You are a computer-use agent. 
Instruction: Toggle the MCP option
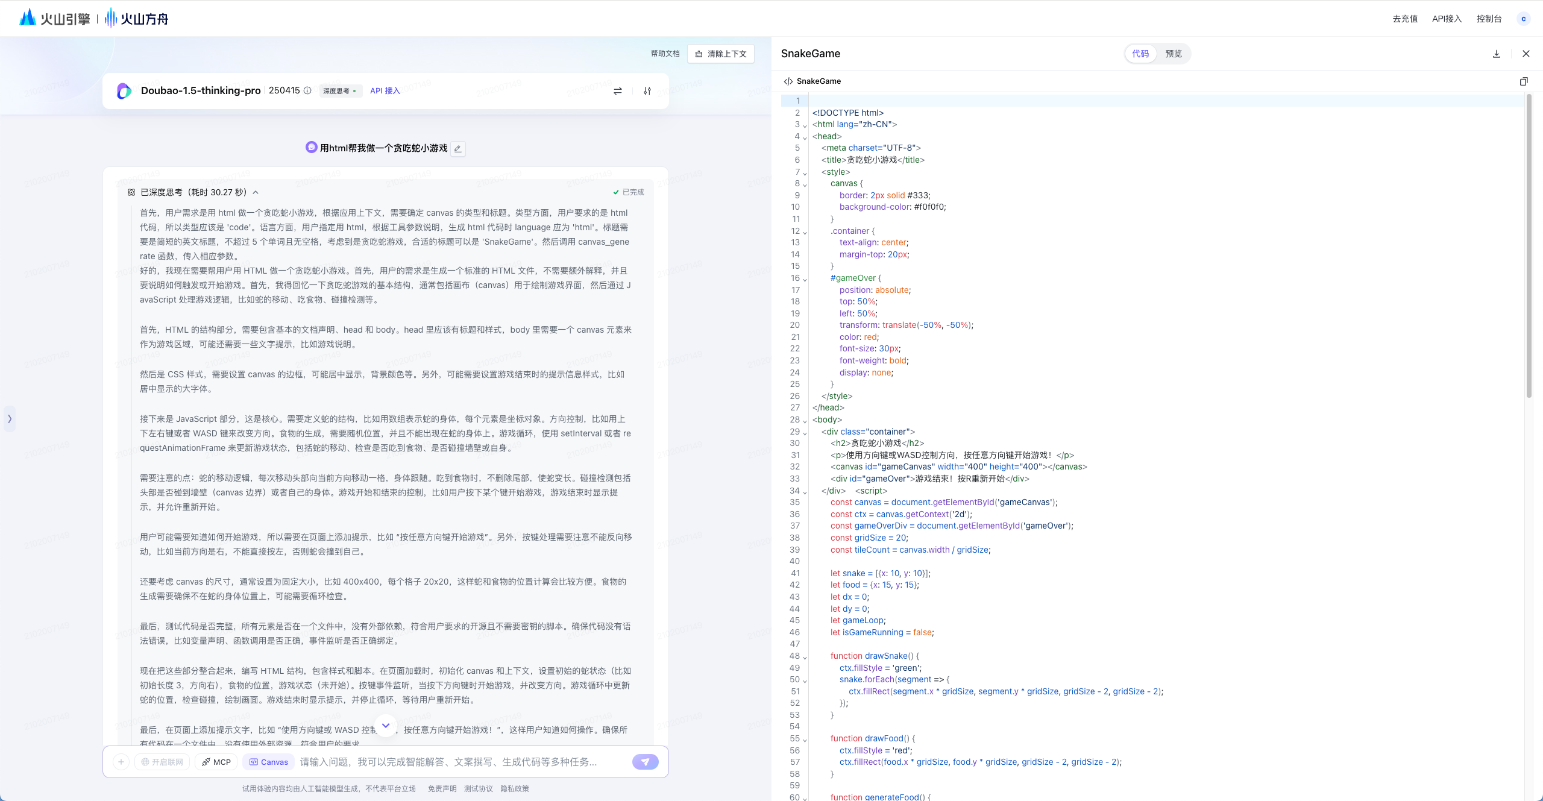(216, 762)
